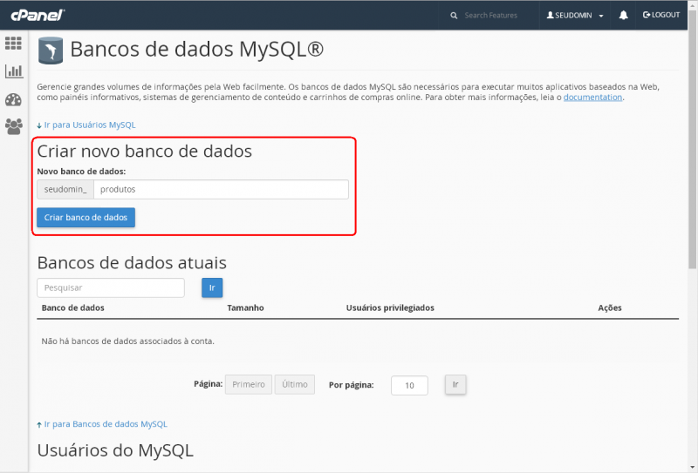Screen dimensions: 698x473
Task: Open the notifications bell
Action: pos(624,15)
